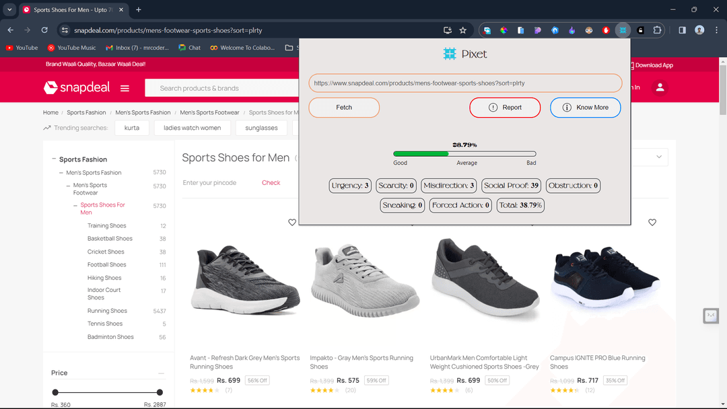Bookmark this page with the star icon

[462, 30]
